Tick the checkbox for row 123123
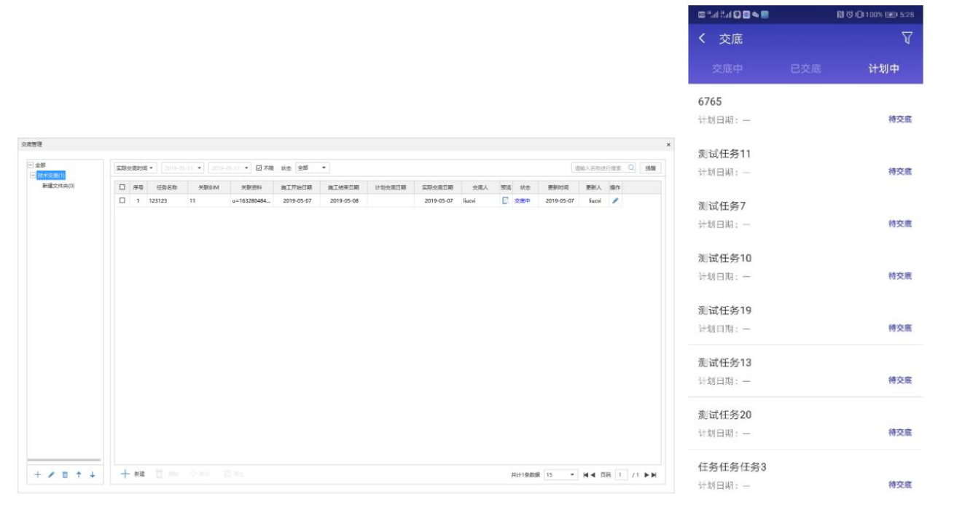This screenshot has height=513, width=973. [122, 200]
